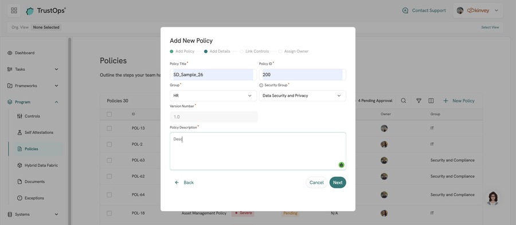Click the Next button

point(338,183)
